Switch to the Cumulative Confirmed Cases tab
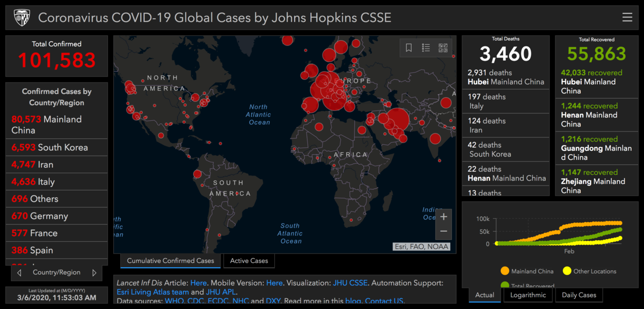 pyautogui.click(x=171, y=261)
